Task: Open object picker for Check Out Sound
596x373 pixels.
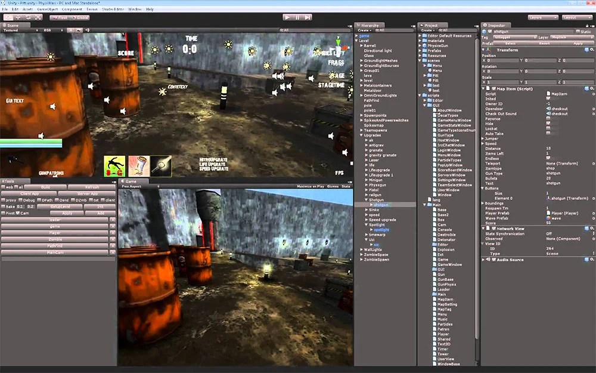Action: (594, 114)
